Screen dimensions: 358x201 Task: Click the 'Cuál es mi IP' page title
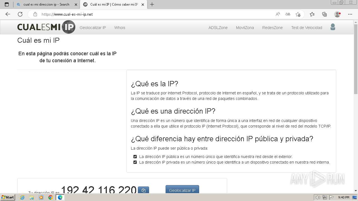38,40
